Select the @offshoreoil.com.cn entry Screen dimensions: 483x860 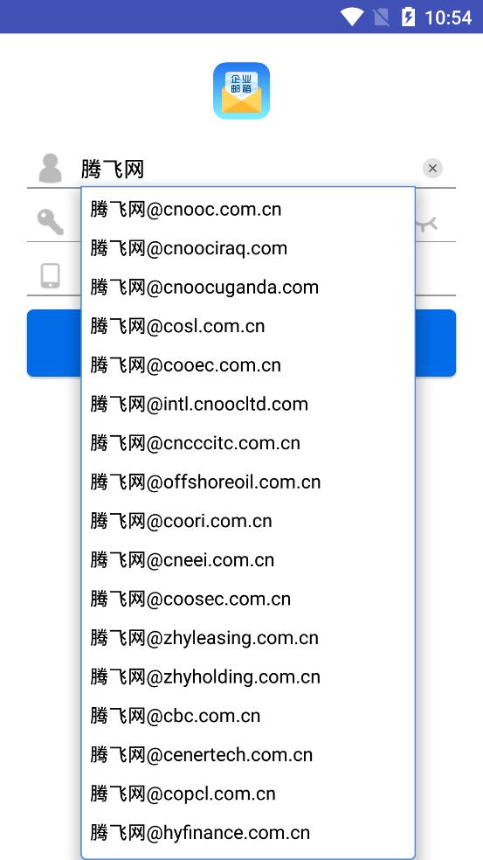click(x=248, y=482)
